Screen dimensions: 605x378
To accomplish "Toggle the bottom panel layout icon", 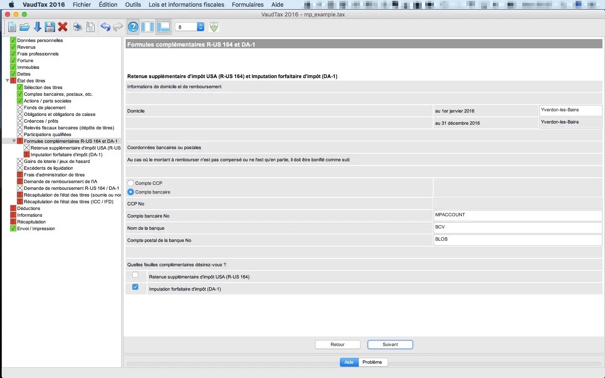I will (163, 27).
